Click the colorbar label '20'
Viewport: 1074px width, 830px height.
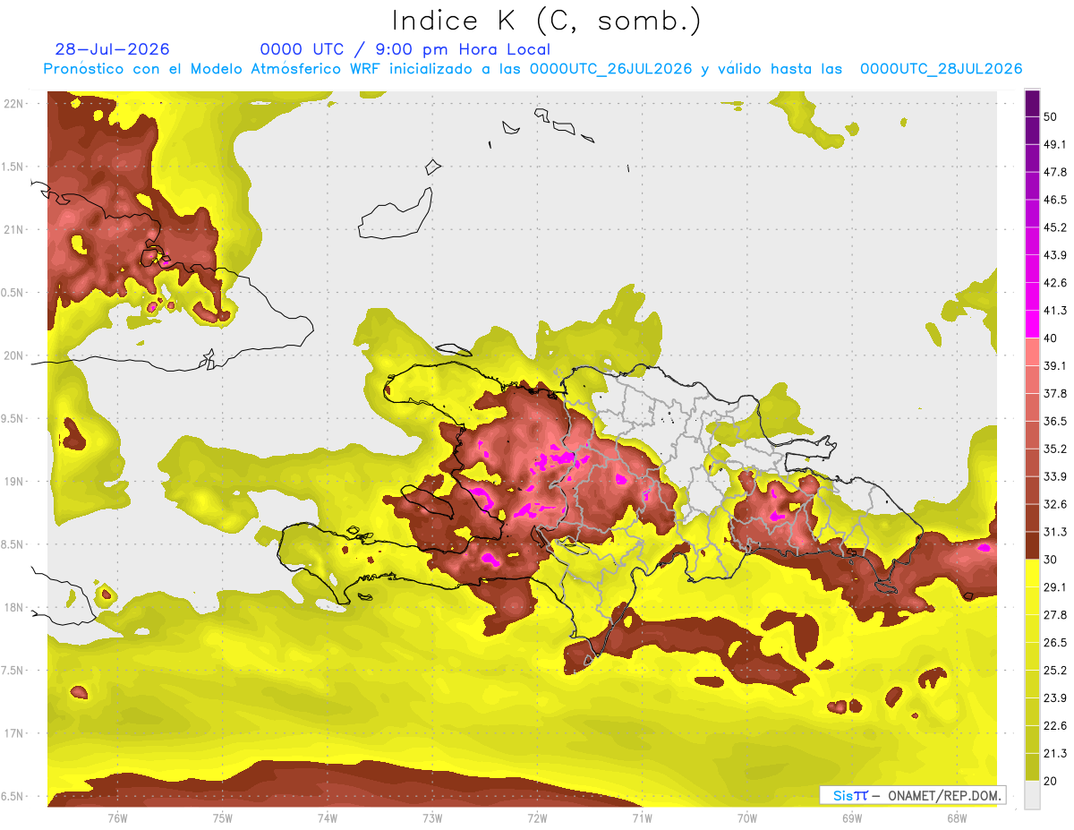click(1053, 781)
